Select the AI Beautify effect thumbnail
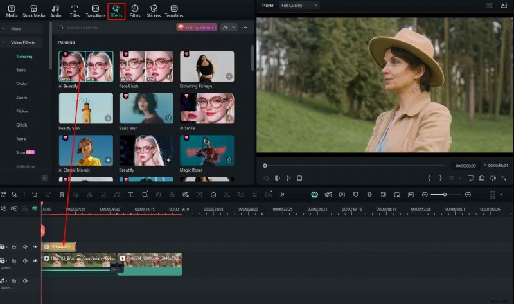514x304 pixels. coord(86,66)
